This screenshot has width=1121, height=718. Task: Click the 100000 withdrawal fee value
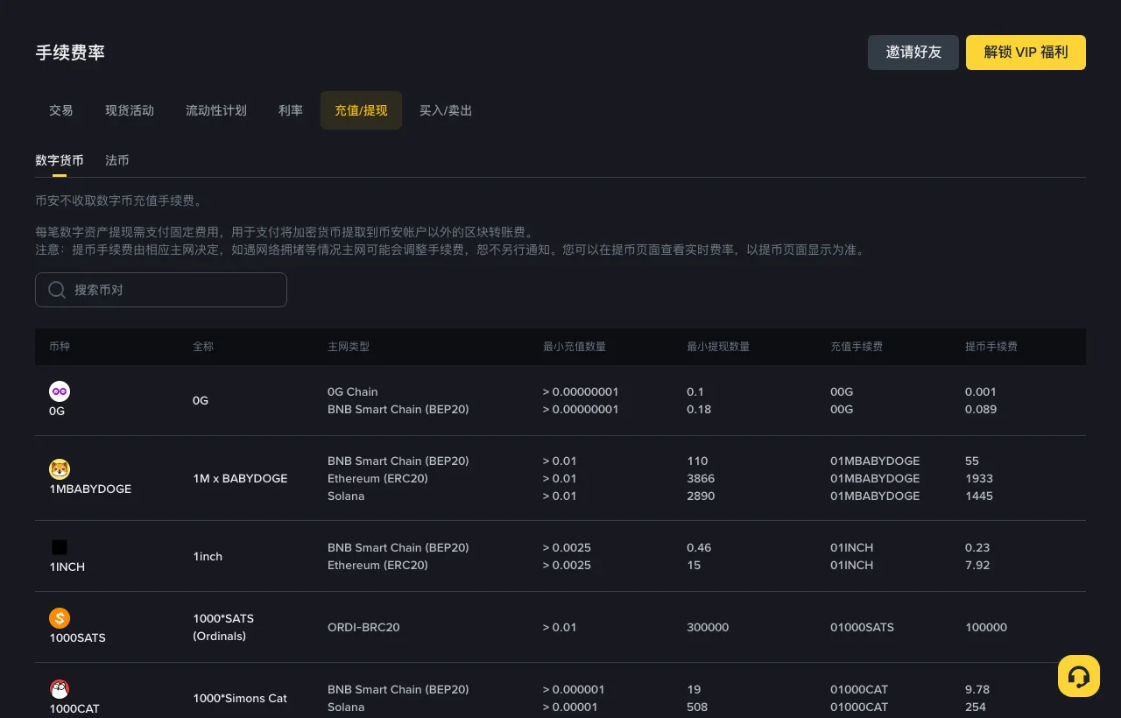pyautogui.click(x=986, y=627)
